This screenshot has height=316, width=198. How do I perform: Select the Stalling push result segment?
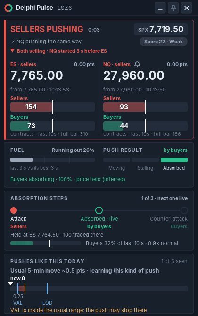[x=145, y=160]
